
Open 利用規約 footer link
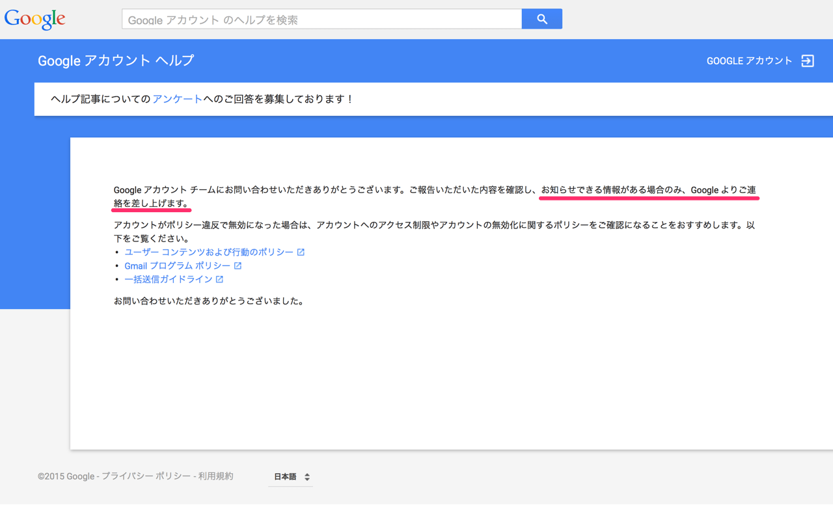pyautogui.click(x=216, y=476)
